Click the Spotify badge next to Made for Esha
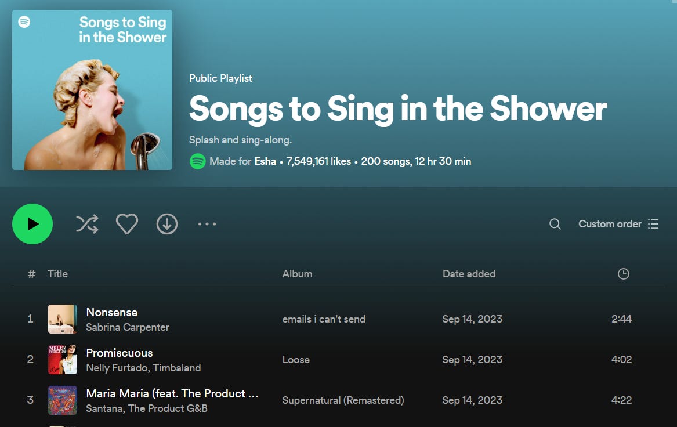 pos(197,161)
